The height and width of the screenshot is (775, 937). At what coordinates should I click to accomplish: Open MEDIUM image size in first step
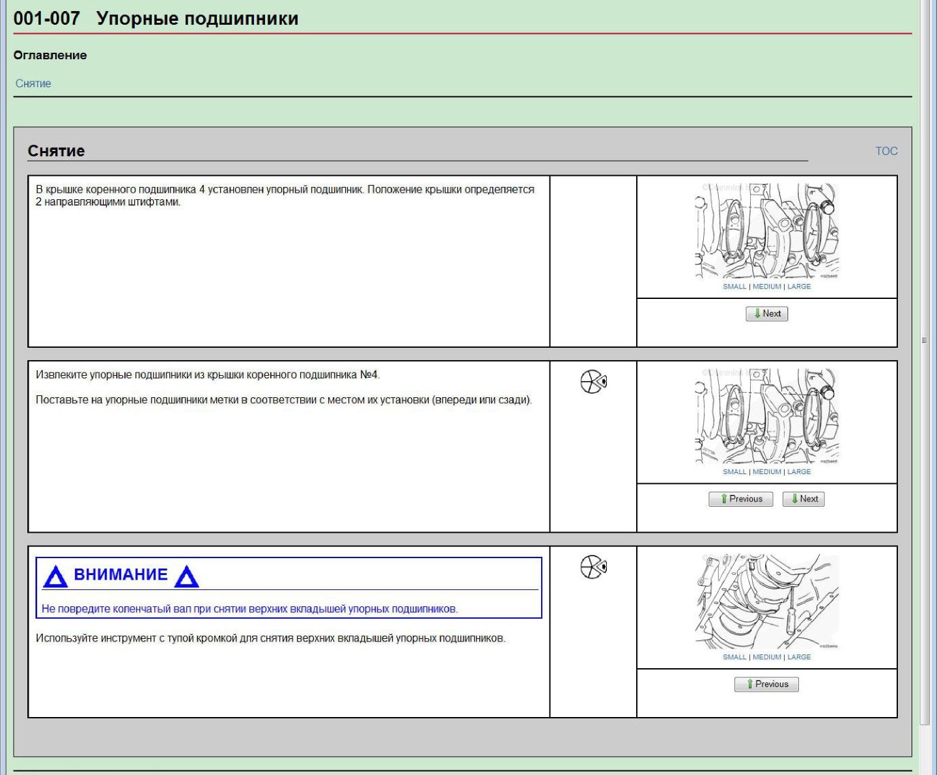pyautogui.click(x=767, y=287)
